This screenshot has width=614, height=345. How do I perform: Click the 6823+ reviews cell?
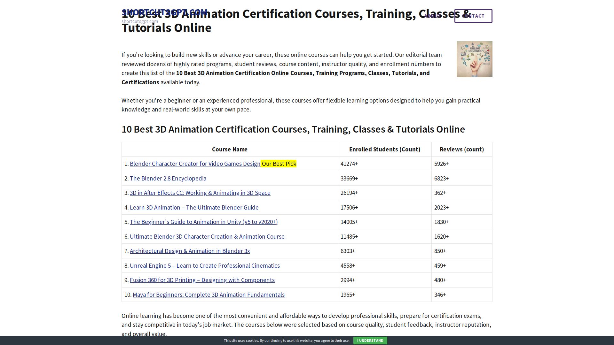pyautogui.click(x=462, y=178)
